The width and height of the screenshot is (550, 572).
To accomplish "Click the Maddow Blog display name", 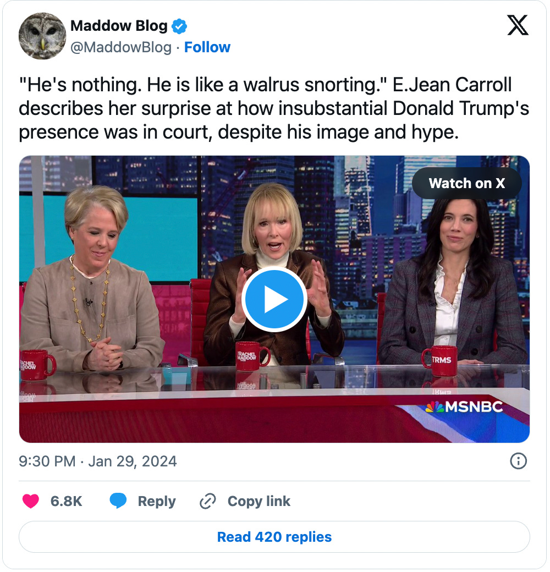I will [119, 26].
